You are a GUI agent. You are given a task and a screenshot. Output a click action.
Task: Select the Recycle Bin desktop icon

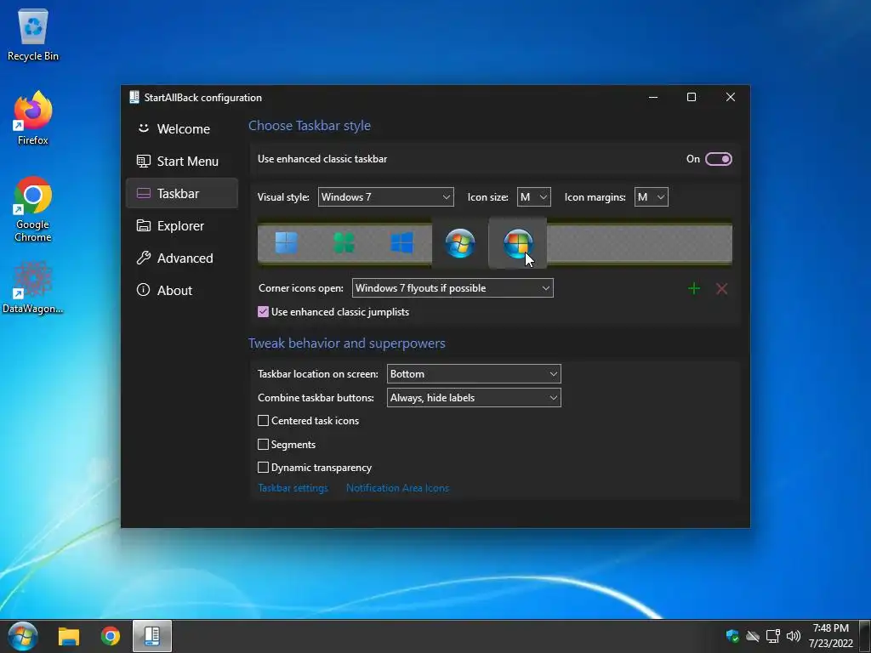(x=33, y=34)
